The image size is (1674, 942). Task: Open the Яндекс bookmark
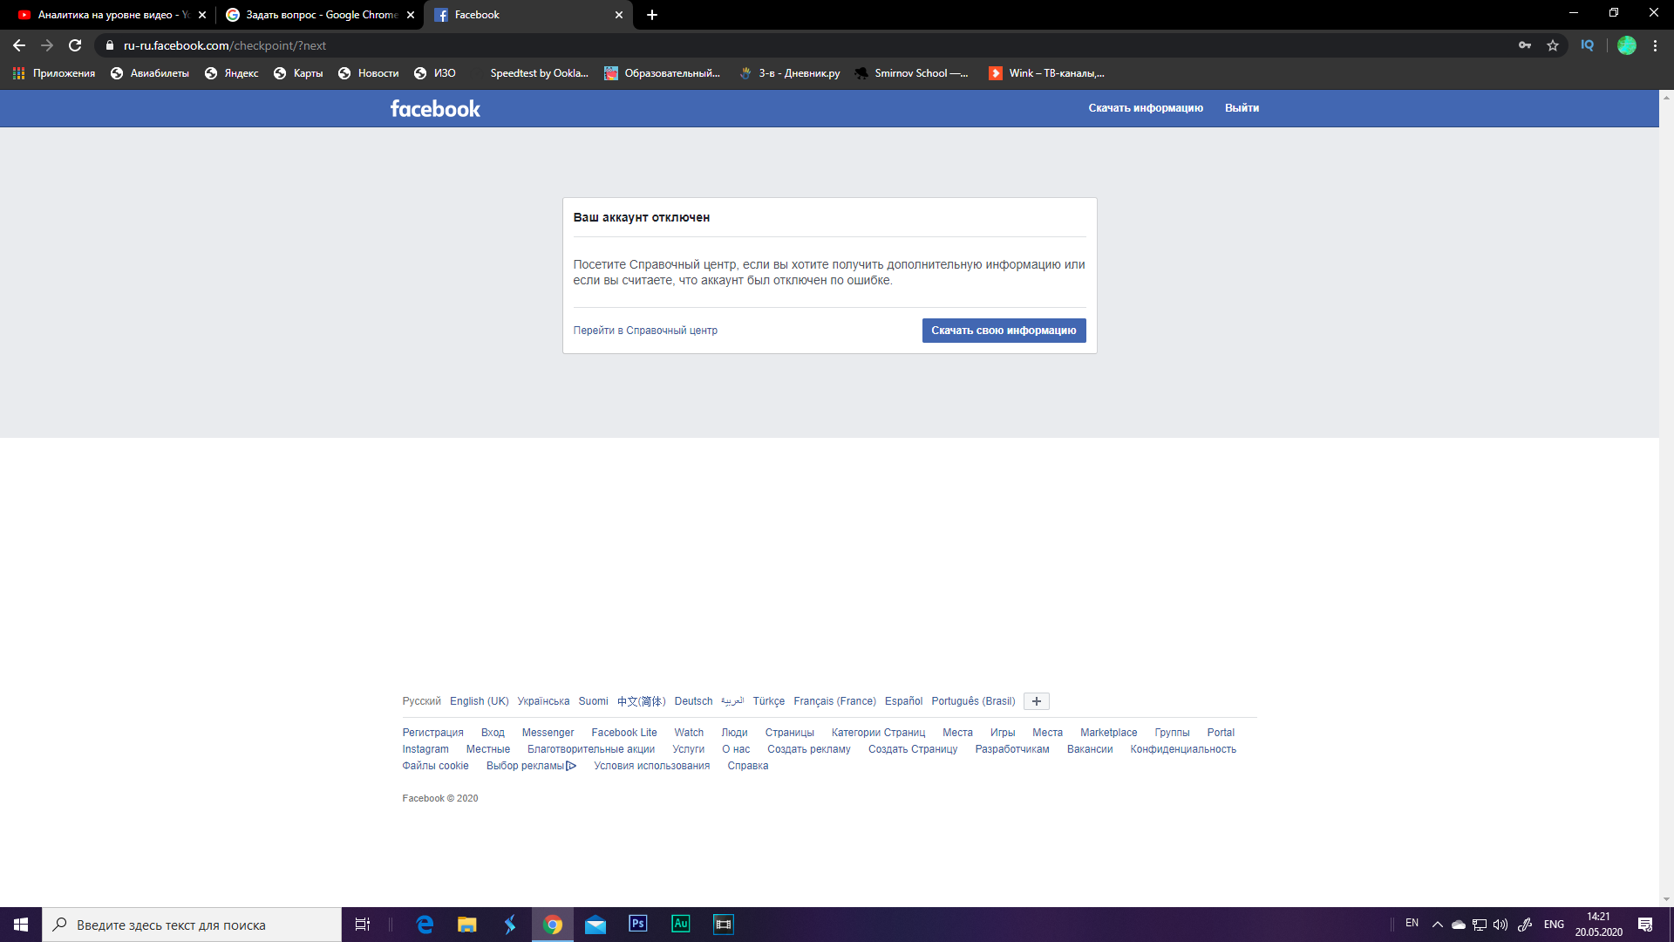tap(232, 73)
